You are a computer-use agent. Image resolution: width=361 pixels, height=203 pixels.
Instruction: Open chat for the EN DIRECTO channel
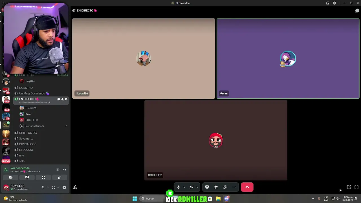[59, 99]
